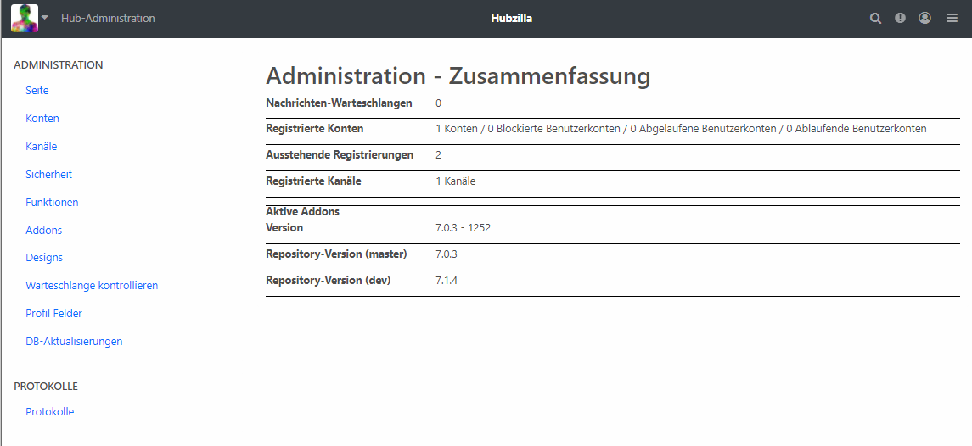Click the dev version value 7.1.4
This screenshot has width=972, height=446.
coord(447,280)
